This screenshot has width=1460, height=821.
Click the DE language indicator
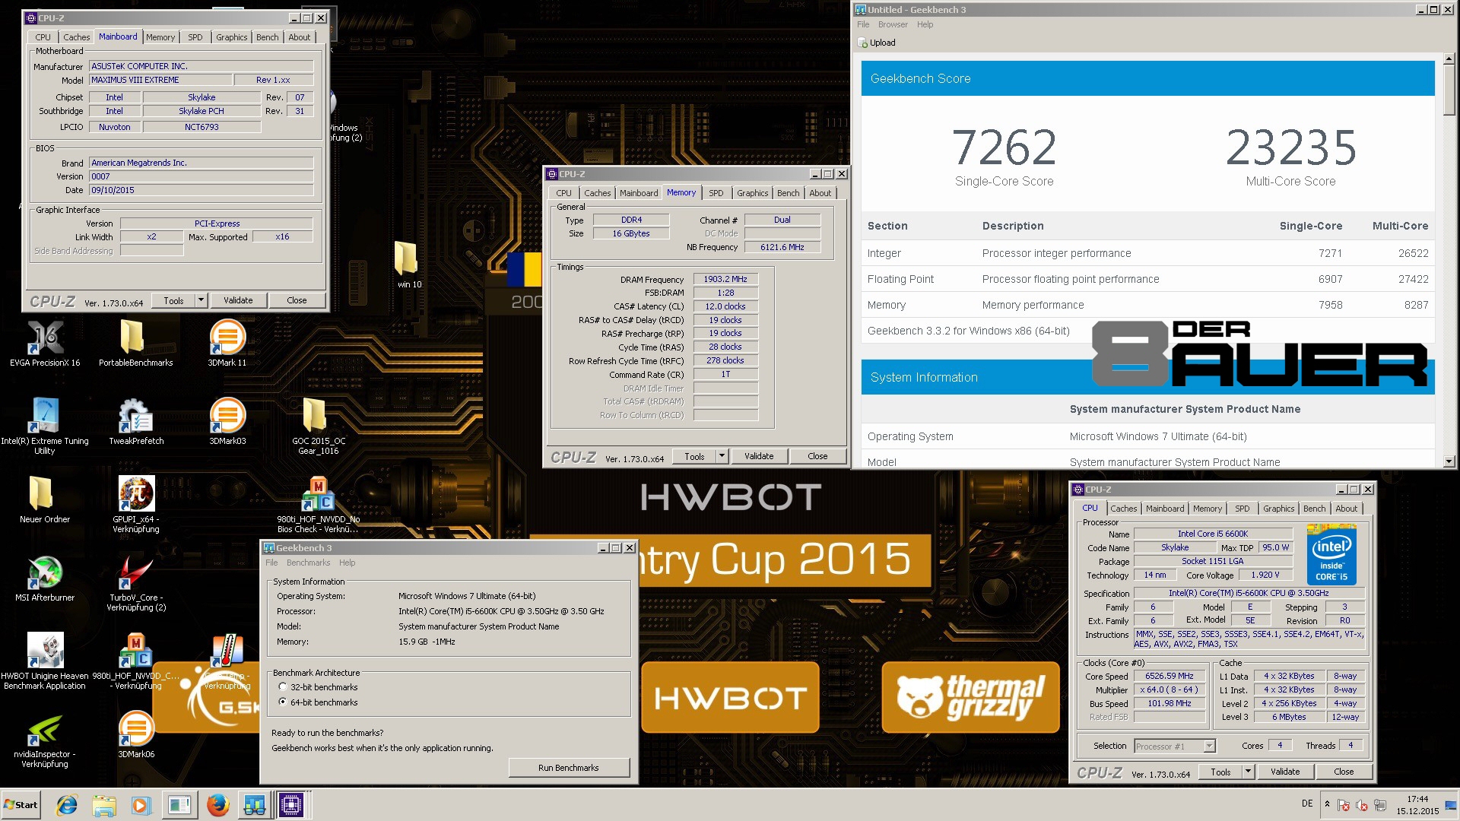point(1307,804)
